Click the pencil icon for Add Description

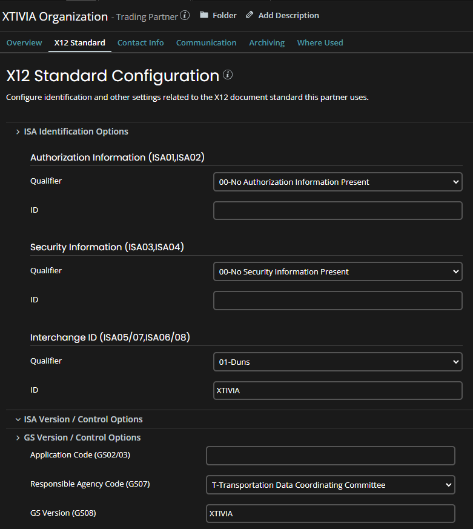250,15
